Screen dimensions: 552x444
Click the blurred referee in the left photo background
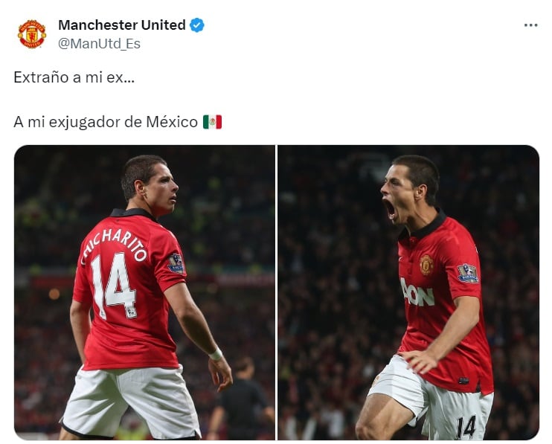click(x=243, y=398)
